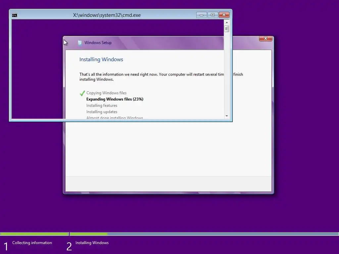Viewport: 339px width, 254px height.
Task: Click the Installing Windows progress bar at bottom
Action: pos(204,234)
